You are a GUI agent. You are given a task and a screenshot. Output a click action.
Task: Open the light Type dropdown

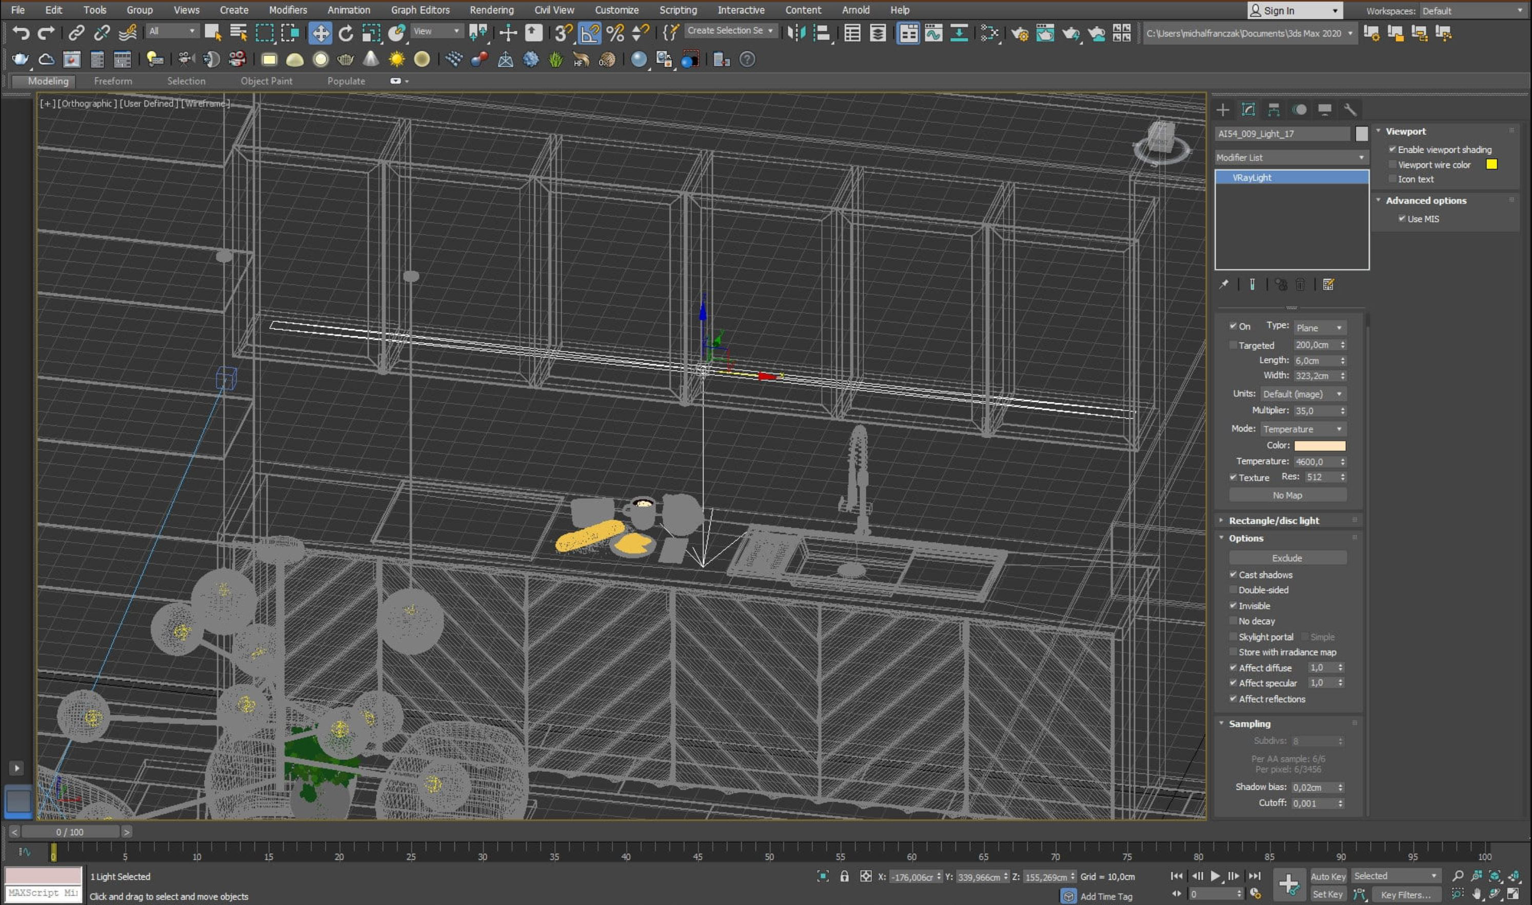pyautogui.click(x=1319, y=327)
